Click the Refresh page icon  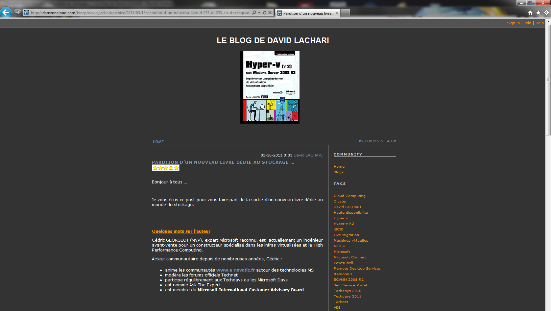click(264, 12)
